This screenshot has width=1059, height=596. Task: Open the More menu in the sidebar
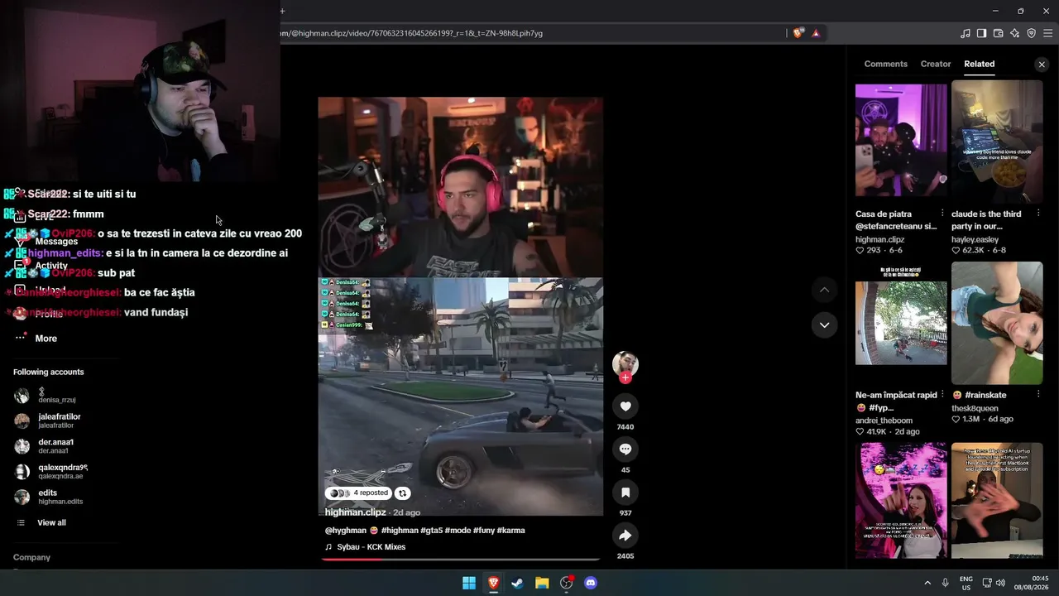[36, 338]
